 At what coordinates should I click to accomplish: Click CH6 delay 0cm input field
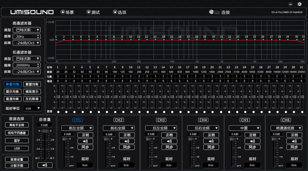tap(294, 165)
